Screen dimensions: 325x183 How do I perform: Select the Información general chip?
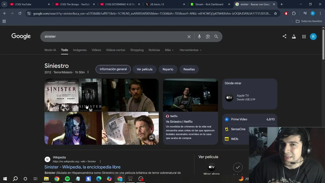(x=113, y=69)
